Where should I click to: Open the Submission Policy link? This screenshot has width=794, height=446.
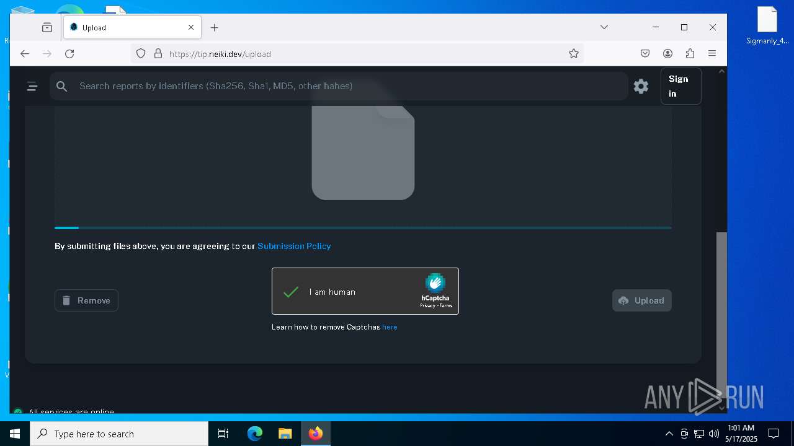tap(294, 246)
